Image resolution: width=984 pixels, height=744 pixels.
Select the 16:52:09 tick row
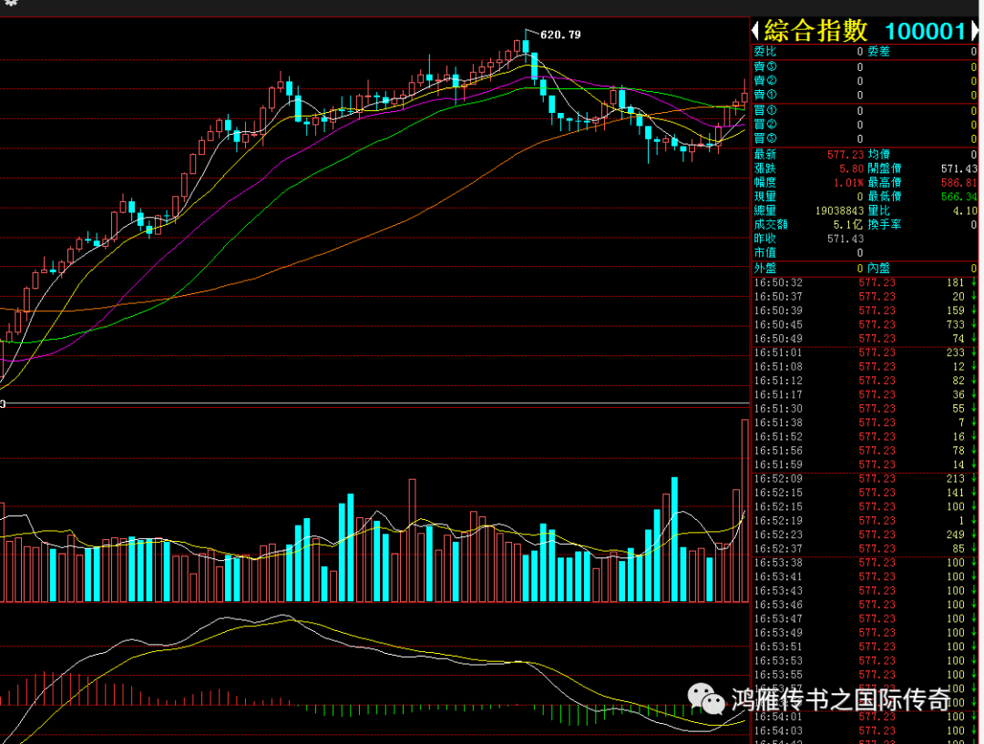pyautogui.click(x=865, y=479)
